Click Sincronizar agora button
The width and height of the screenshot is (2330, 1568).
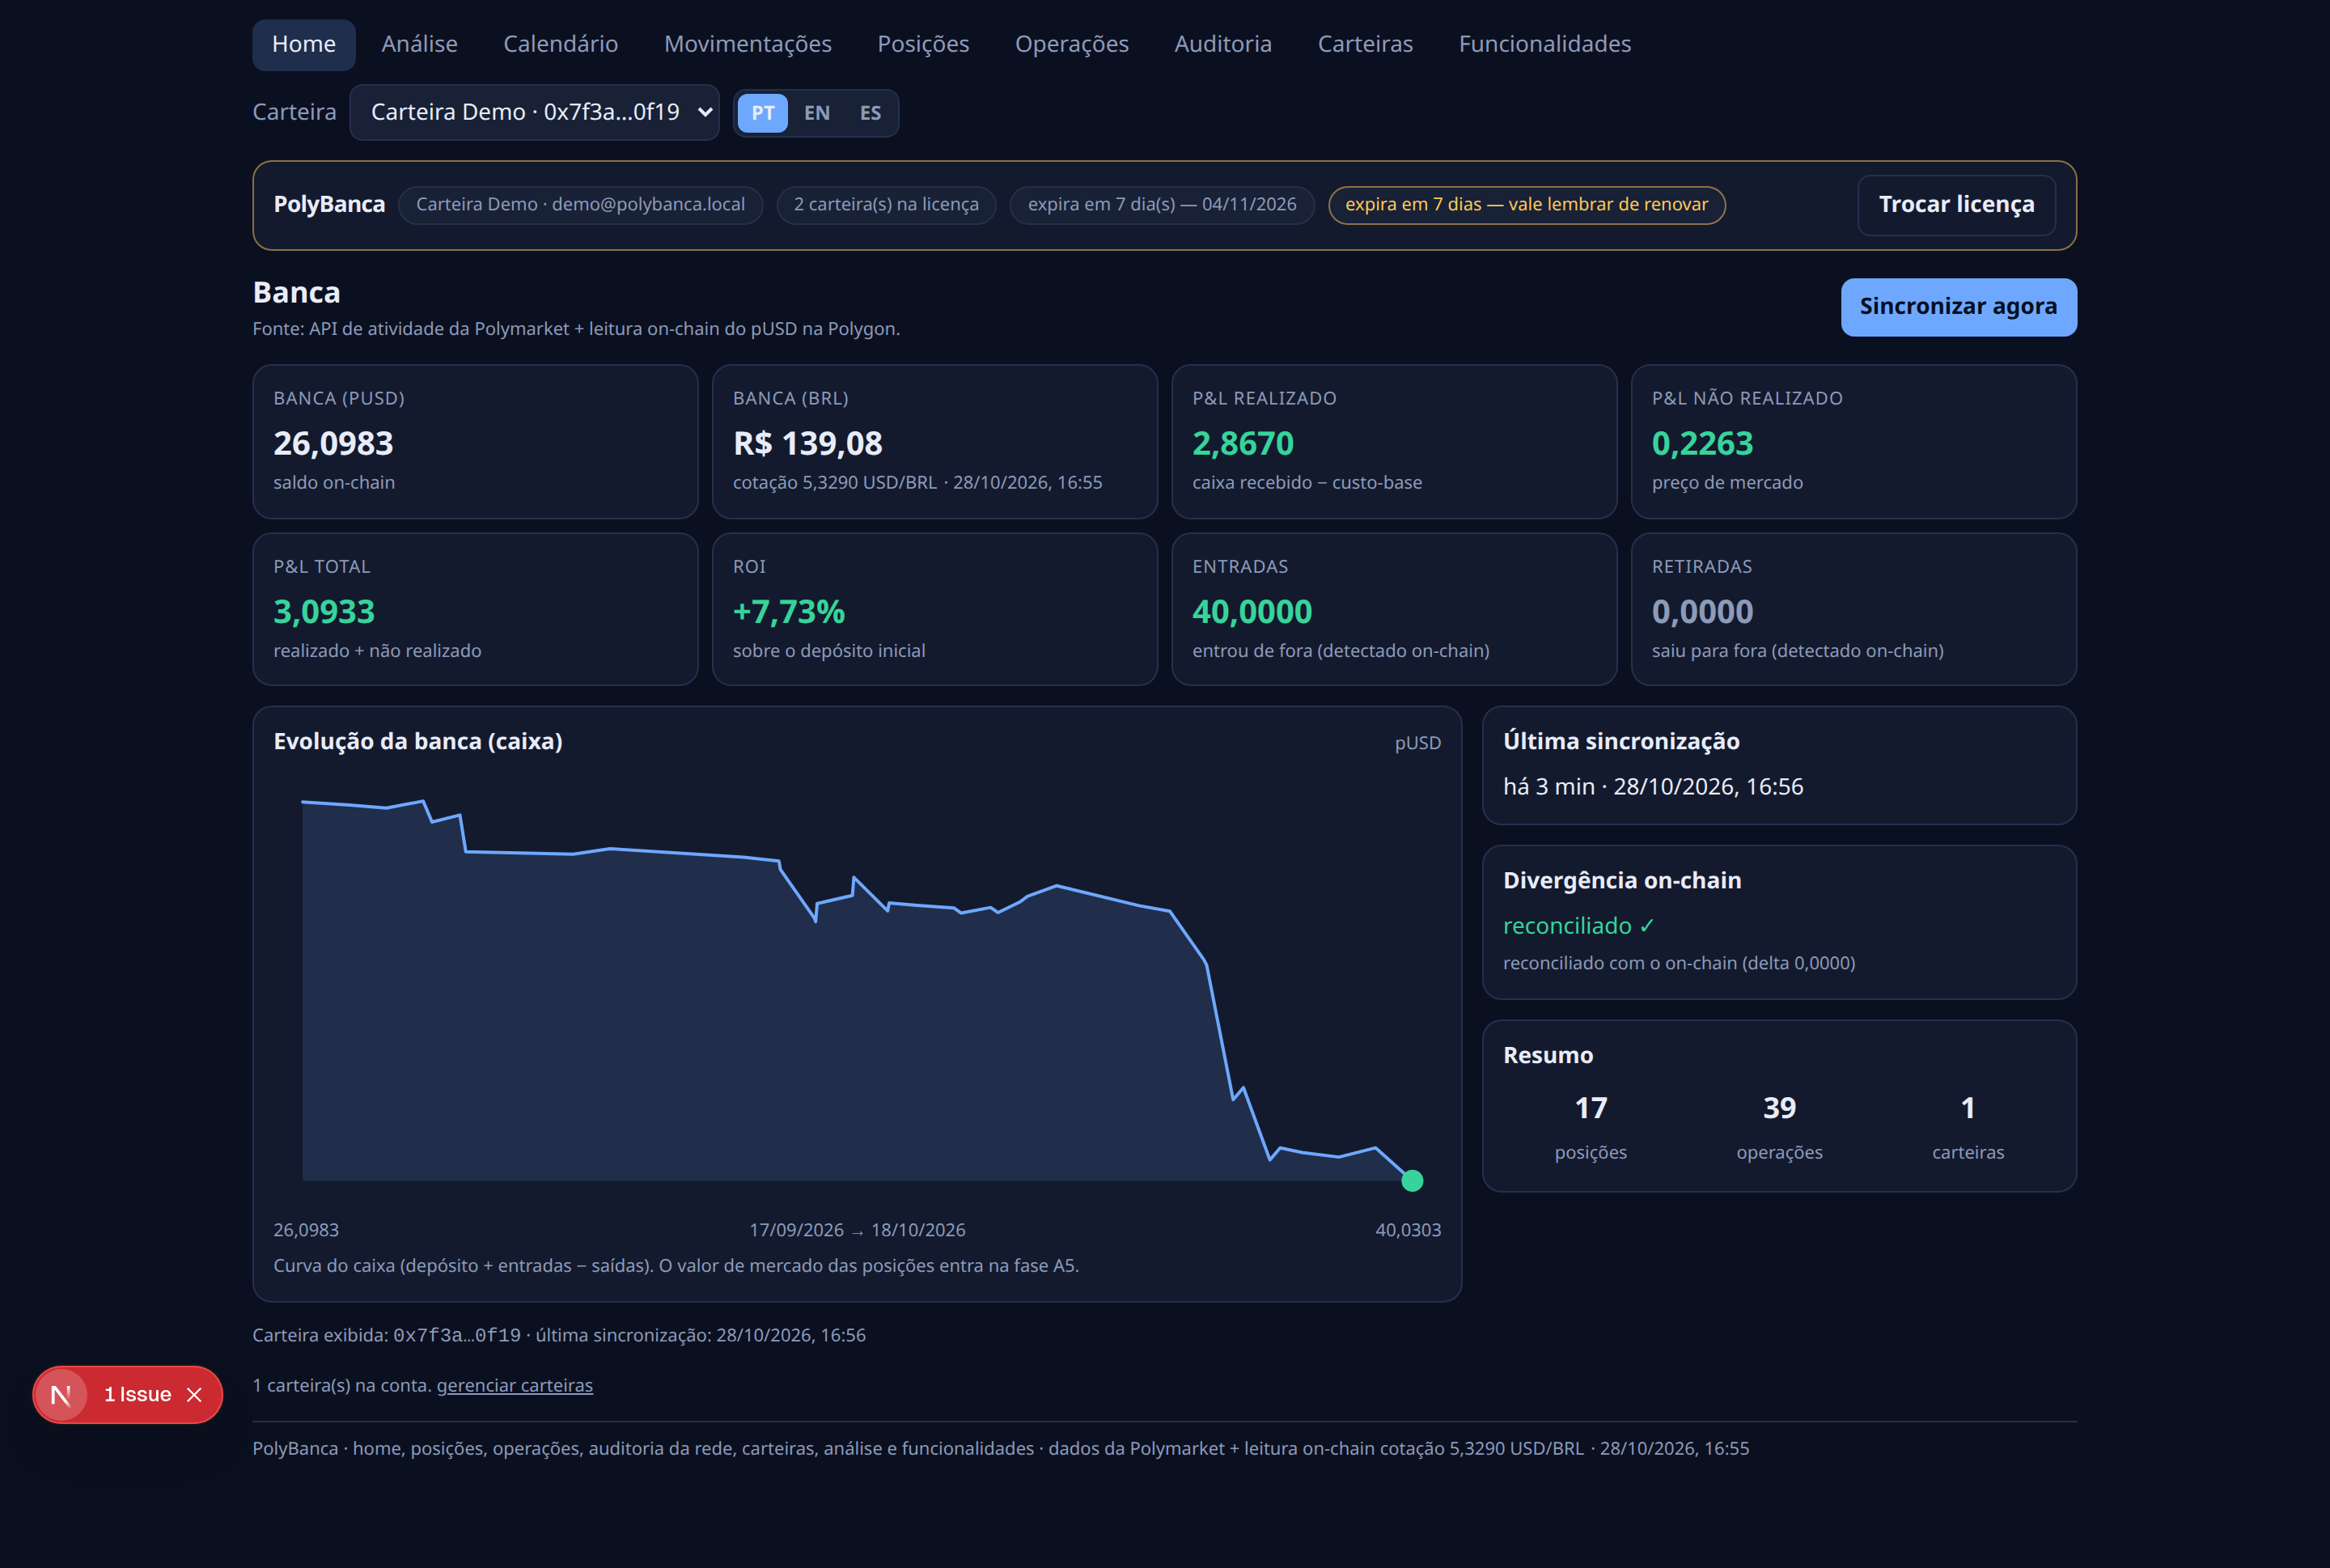[x=1959, y=307]
